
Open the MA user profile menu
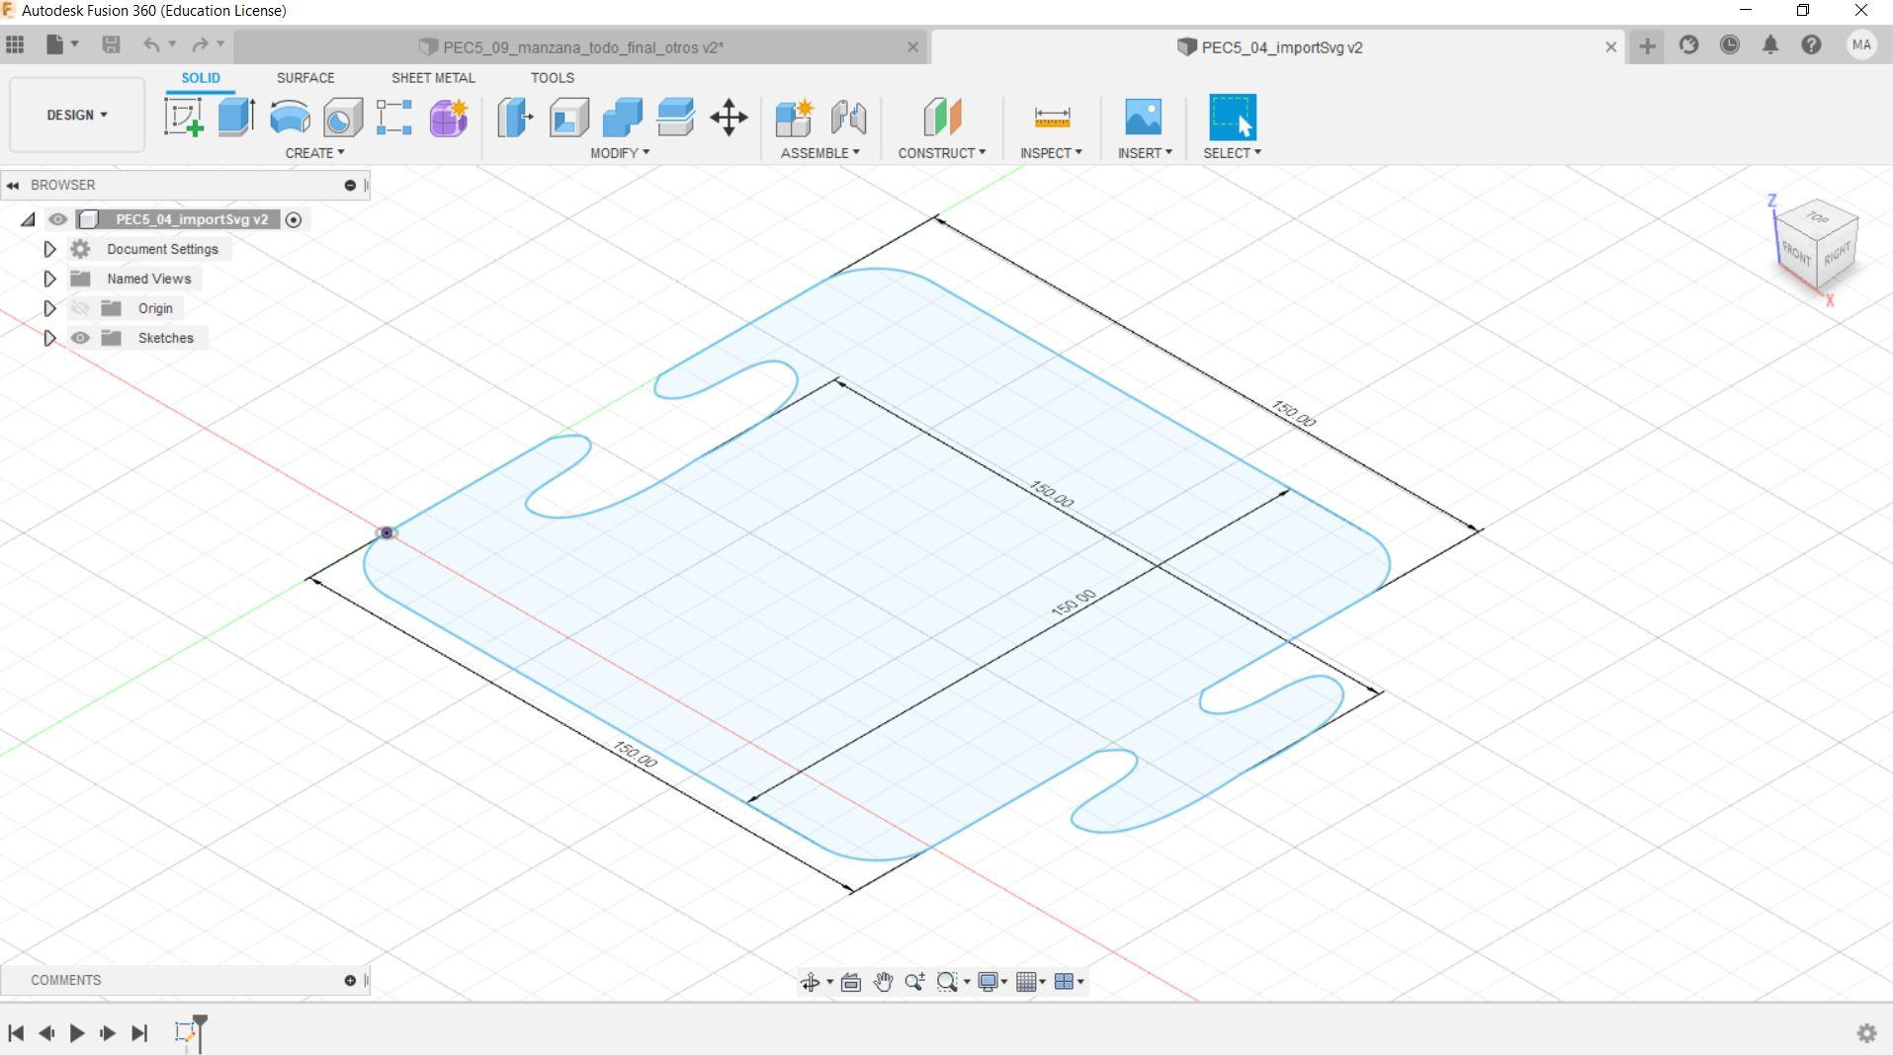tap(1861, 45)
